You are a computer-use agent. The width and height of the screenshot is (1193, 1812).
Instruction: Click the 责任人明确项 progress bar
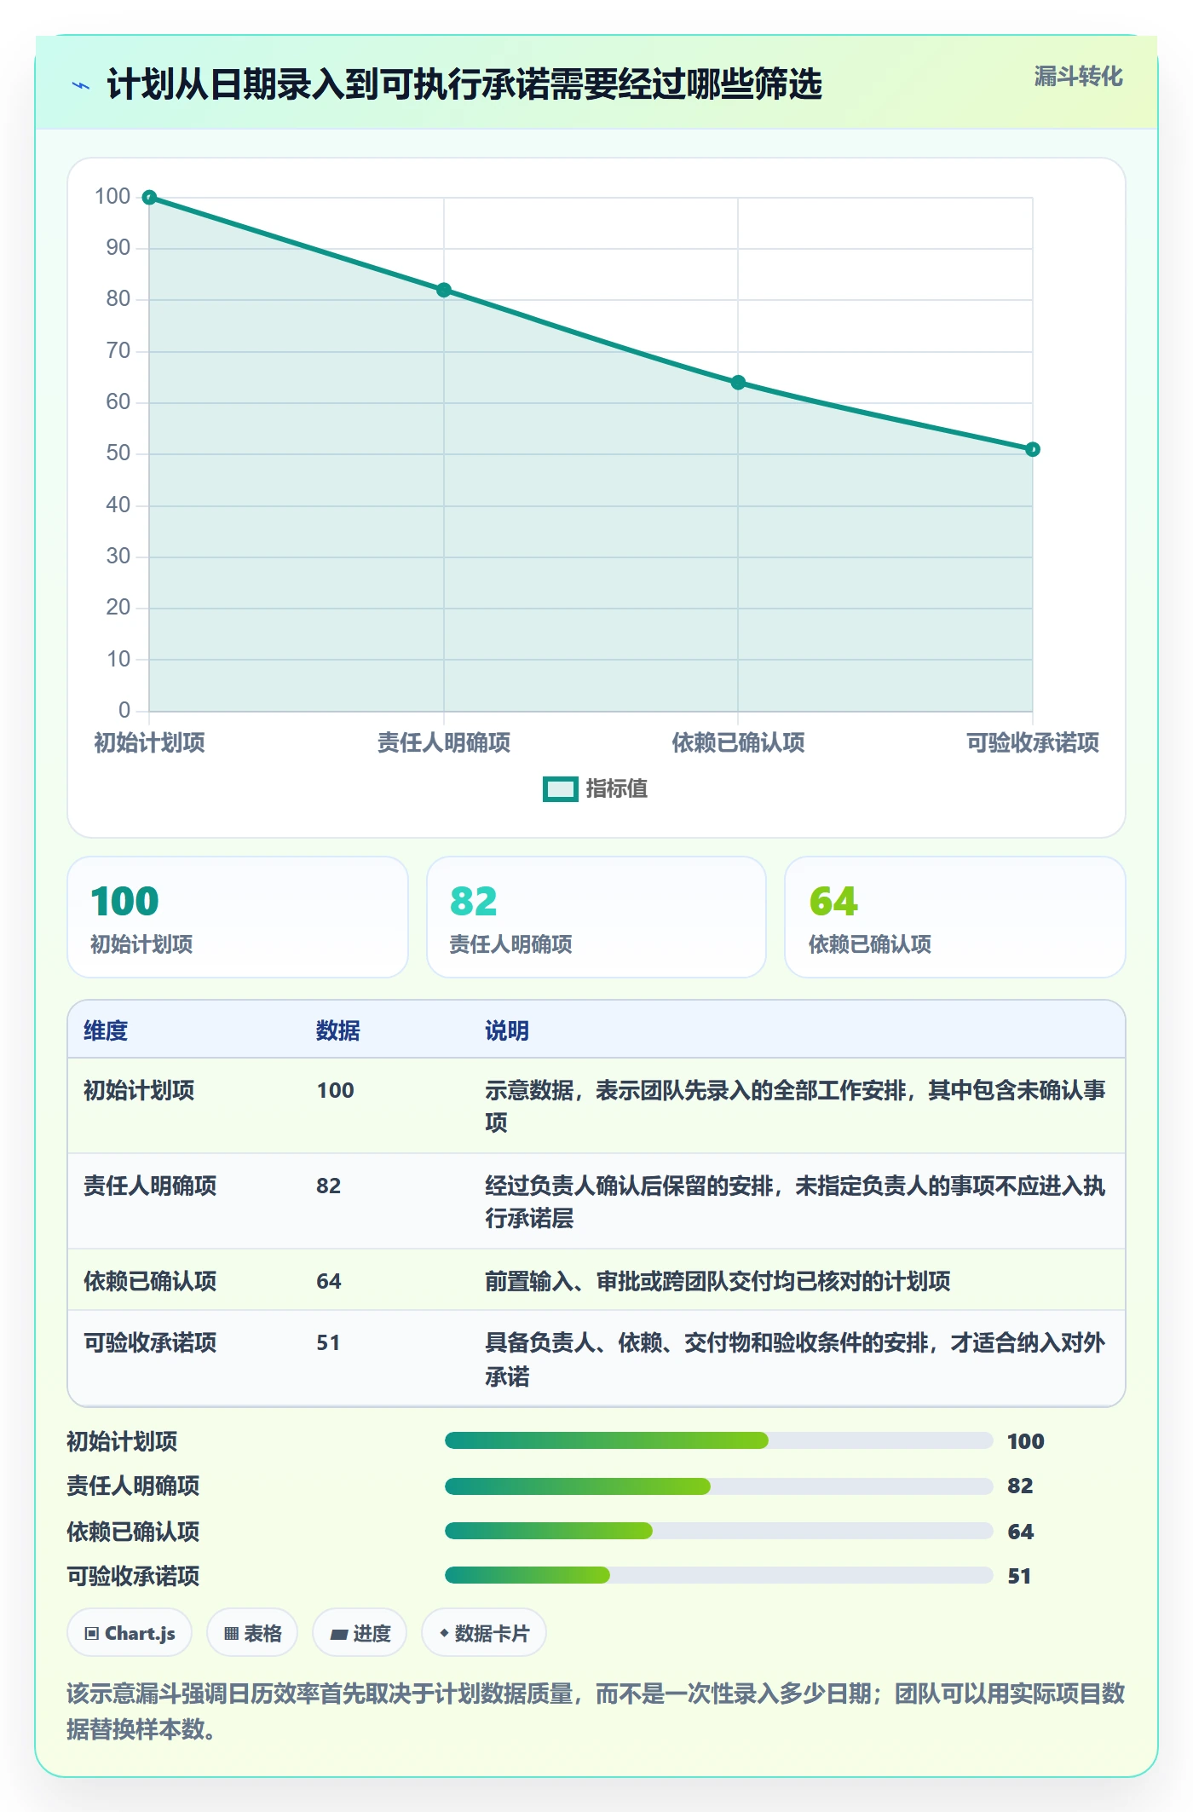tap(718, 1486)
